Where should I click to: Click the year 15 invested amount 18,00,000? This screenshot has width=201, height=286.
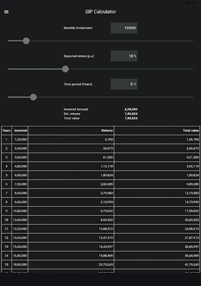(20, 264)
